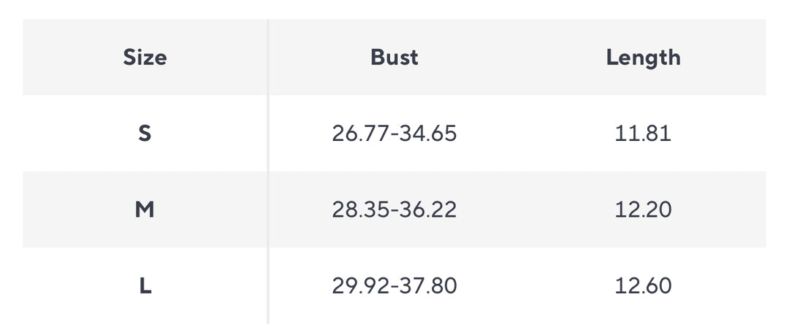Select bust range 28.35-36.22 for size M
The height and width of the screenshot is (327, 789).
(x=394, y=210)
